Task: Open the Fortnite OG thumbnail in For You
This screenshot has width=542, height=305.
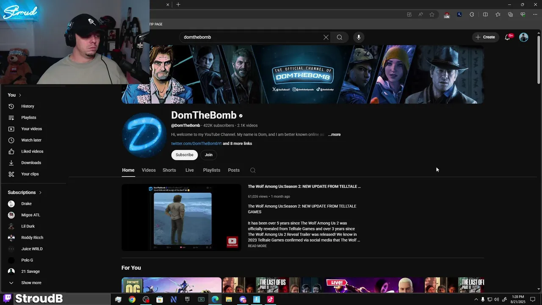Action: (x=171, y=285)
